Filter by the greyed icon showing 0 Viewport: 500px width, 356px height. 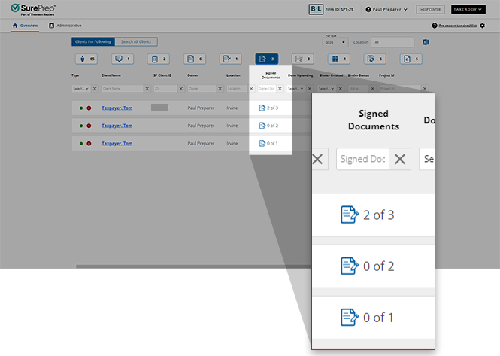pyautogui.click(x=302, y=59)
